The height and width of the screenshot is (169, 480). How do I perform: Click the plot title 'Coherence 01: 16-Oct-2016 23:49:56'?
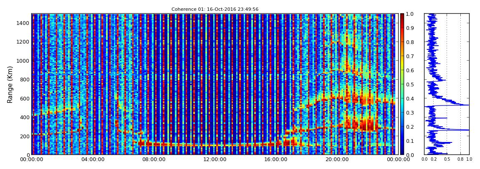(215, 10)
